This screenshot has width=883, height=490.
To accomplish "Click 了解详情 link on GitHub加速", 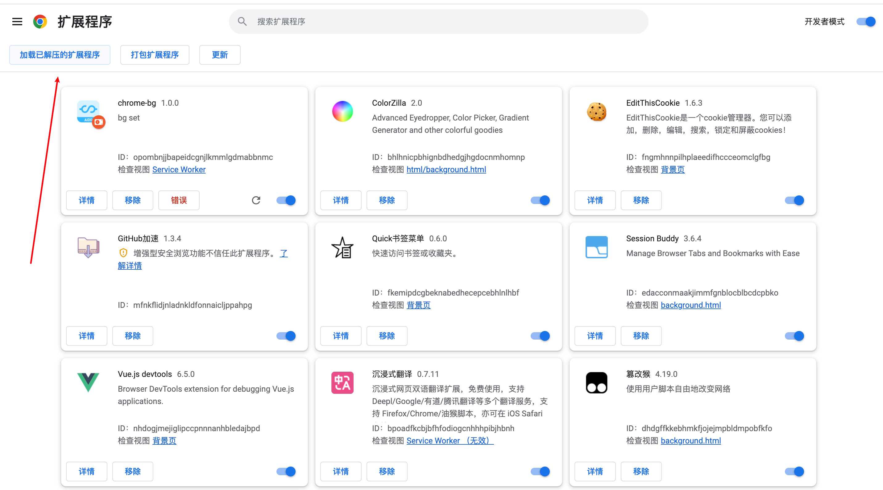I will 130,266.
